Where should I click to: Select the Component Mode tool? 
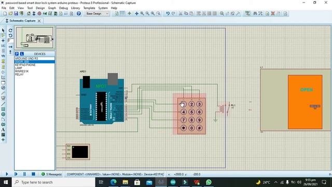[x=3, y=35]
